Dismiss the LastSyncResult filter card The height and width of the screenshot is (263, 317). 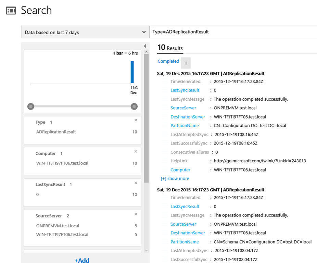point(136,183)
